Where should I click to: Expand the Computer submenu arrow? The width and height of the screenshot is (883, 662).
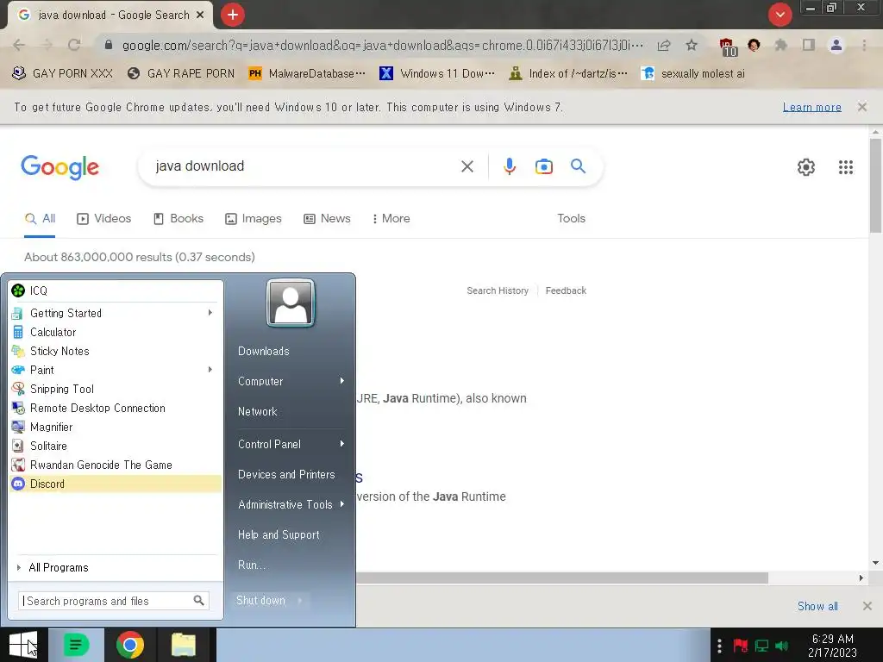click(x=341, y=381)
